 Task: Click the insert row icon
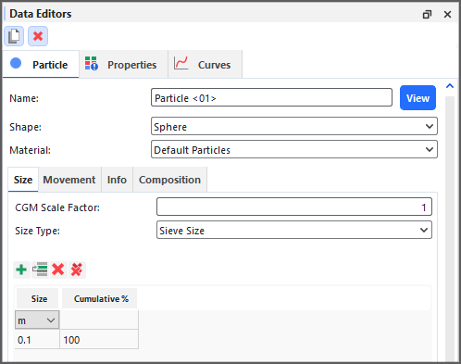coord(40,270)
